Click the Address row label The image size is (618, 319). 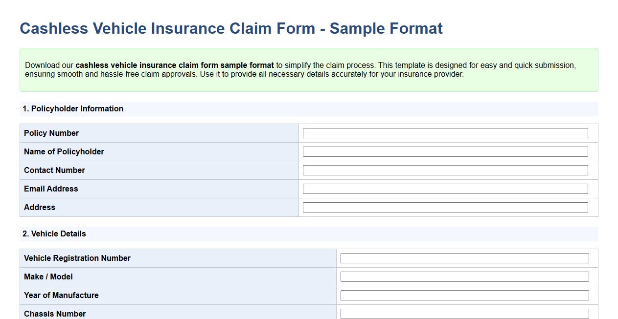coord(39,207)
